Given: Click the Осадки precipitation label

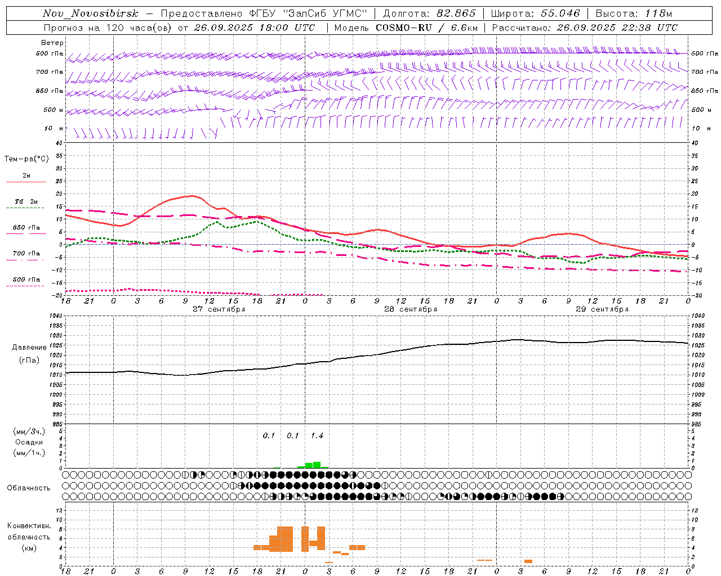Looking at the screenshot, I should point(29,442).
